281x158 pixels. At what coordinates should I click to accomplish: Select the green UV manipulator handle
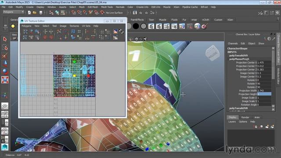75,62
